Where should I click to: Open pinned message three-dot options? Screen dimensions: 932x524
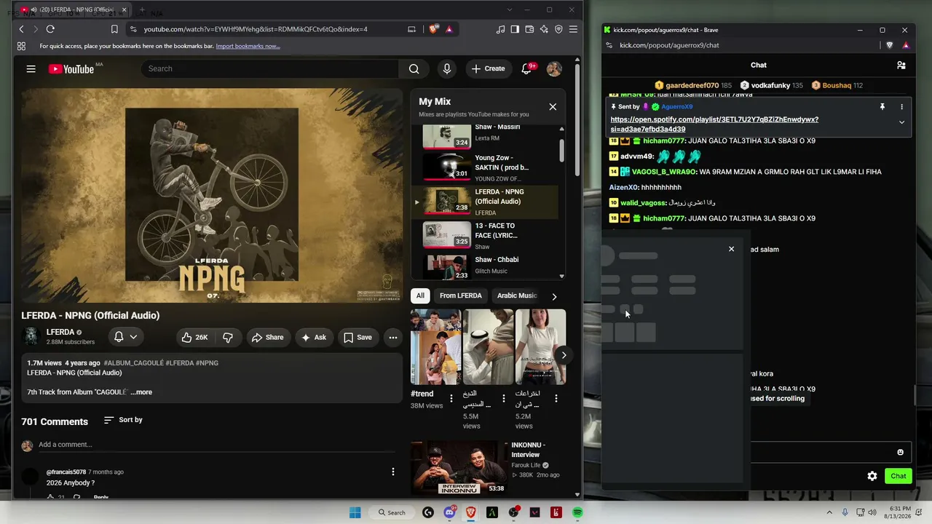[x=901, y=107]
